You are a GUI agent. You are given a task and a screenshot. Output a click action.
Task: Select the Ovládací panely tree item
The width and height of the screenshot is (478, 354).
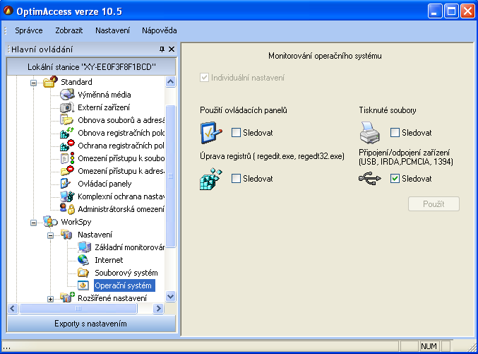coord(104,184)
